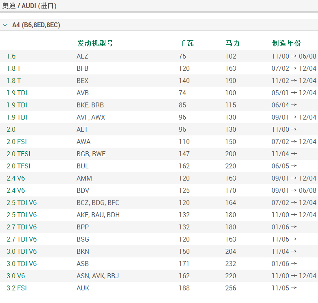This screenshot has height=303, width=318.
Task: Select the BKE, BRB engine code cell
Action: coord(90,105)
